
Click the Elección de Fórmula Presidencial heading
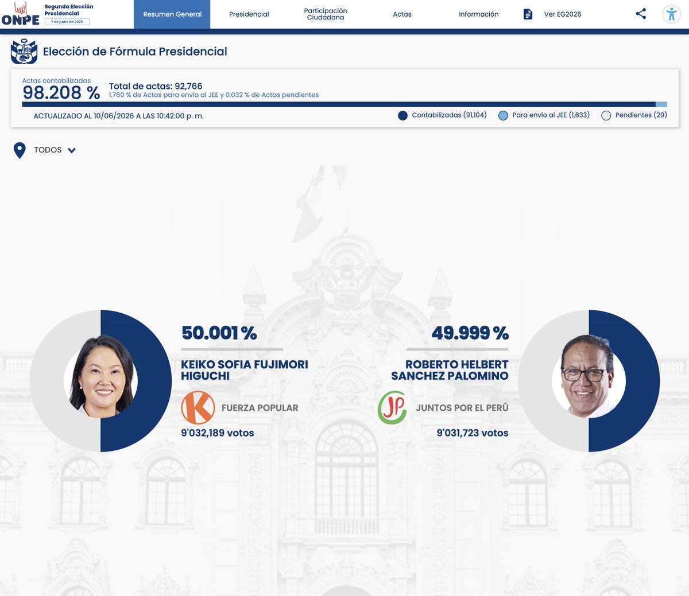[135, 52]
